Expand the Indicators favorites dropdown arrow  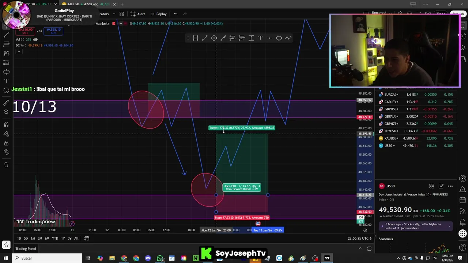[x=114, y=14]
